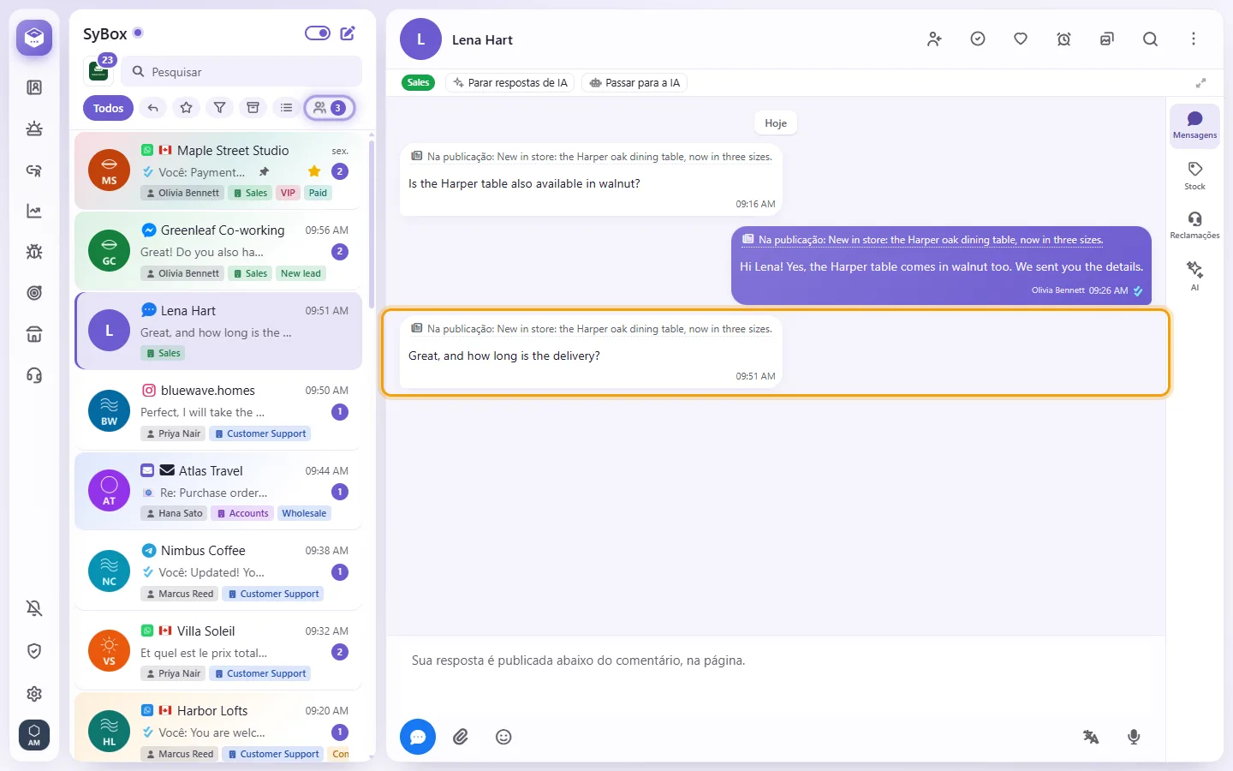Expand the chat panel with arrows icon
The image size is (1233, 771).
[1201, 83]
